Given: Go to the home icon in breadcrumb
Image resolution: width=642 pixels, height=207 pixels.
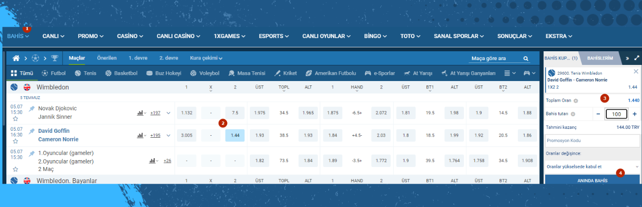Looking at the screenshot, I should (x=16, y=58).
